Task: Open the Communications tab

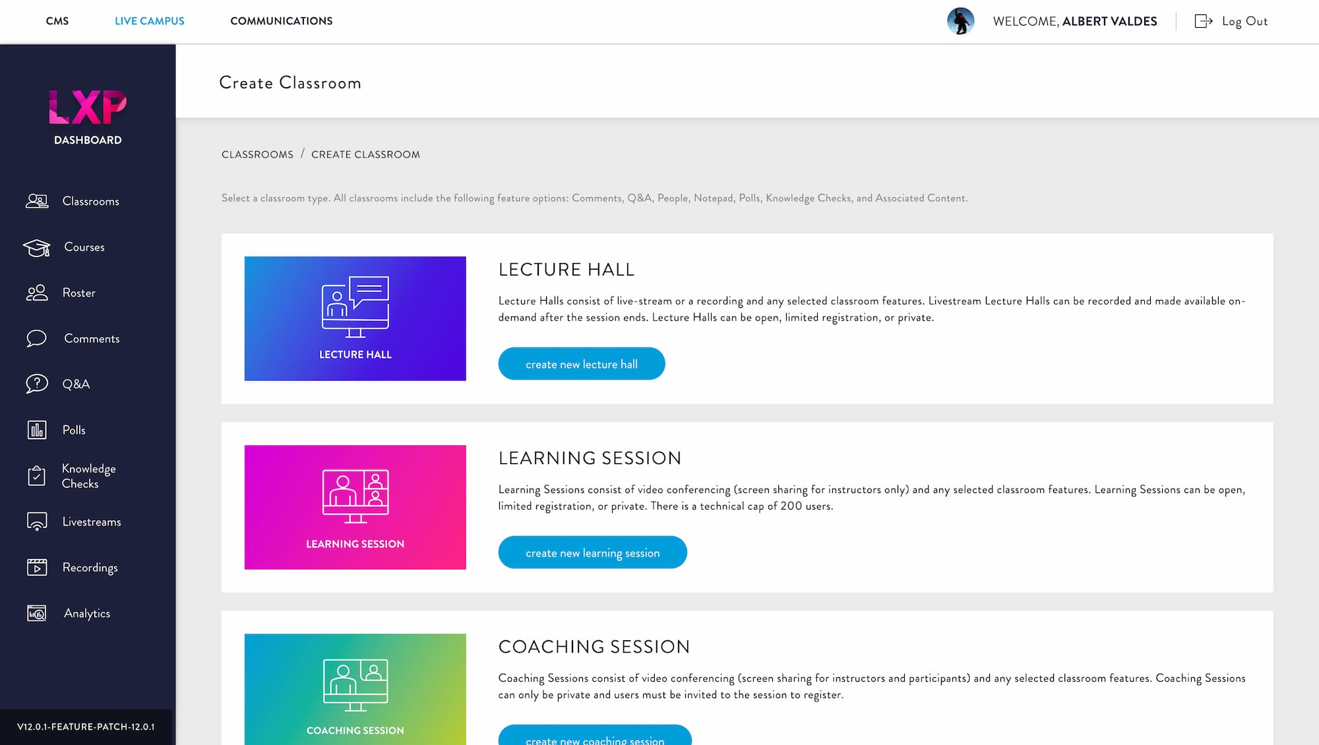Action: (282, 21)
